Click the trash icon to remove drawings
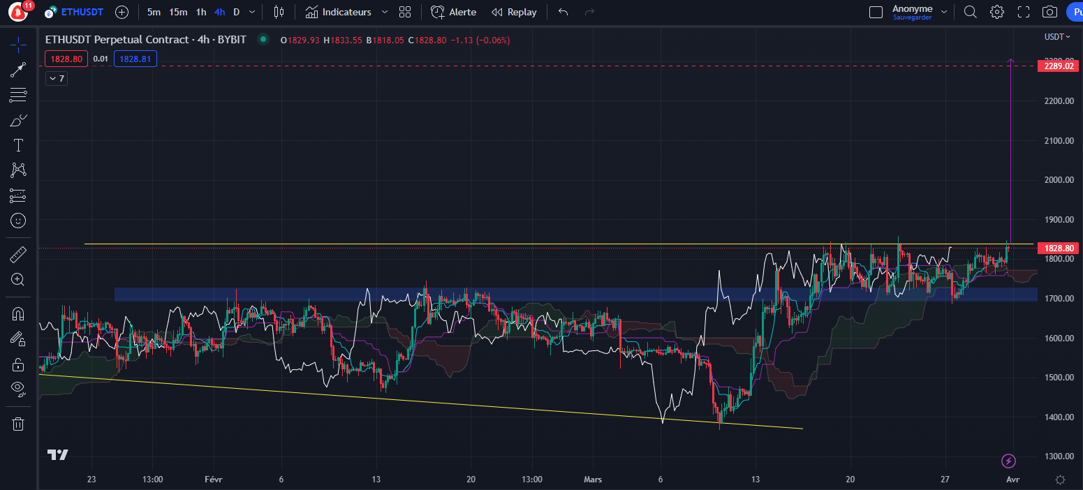The image size is (1083, 490). pos(18,424)
